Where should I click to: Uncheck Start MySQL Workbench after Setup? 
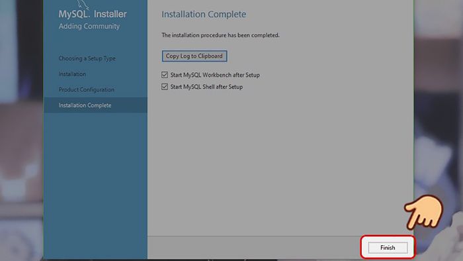coord(165,75)
